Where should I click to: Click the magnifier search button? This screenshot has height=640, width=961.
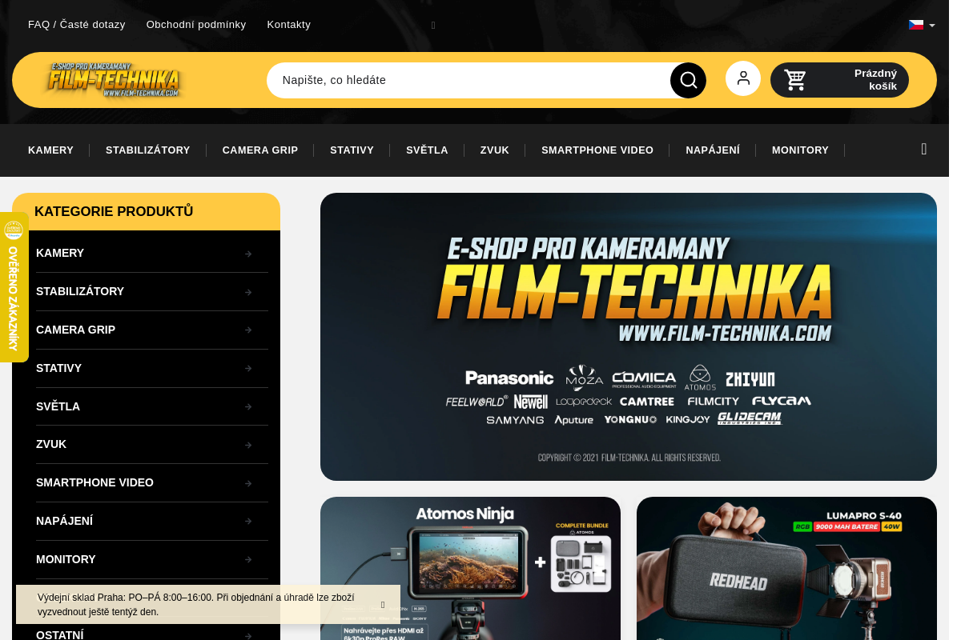tap(688, 80)
